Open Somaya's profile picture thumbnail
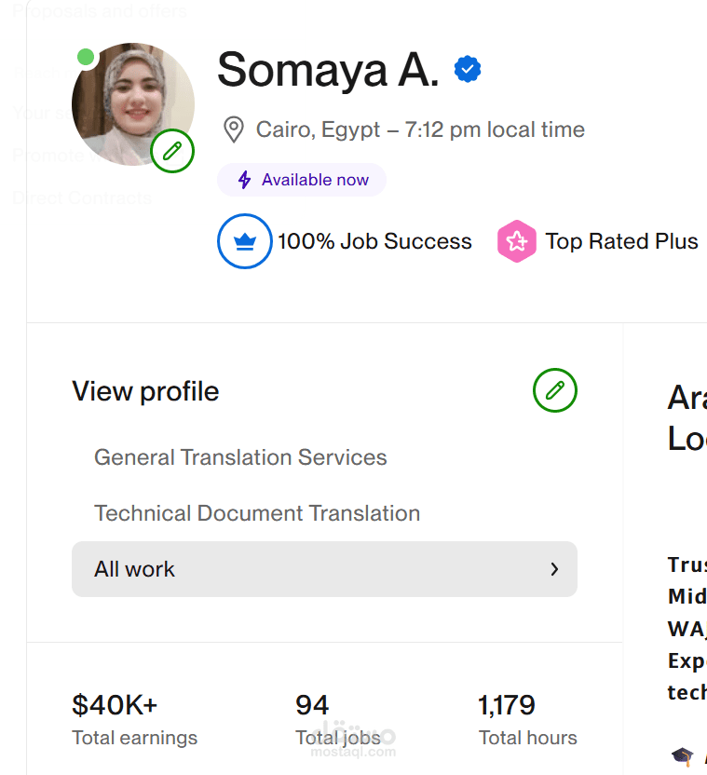 [133, 104]
